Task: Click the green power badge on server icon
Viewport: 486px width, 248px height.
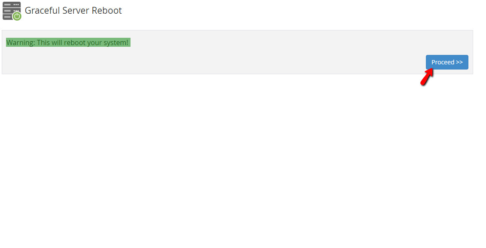Action: coord(17,16)
